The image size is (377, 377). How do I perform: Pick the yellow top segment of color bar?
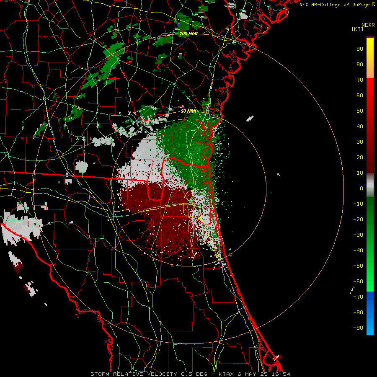(x=370, y=58)
